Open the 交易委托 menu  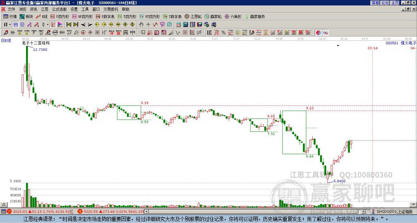(111, 9)
